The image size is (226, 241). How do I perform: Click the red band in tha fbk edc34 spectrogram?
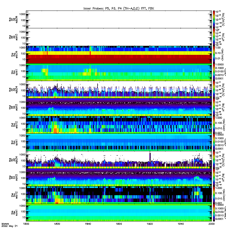pos(119,59)
